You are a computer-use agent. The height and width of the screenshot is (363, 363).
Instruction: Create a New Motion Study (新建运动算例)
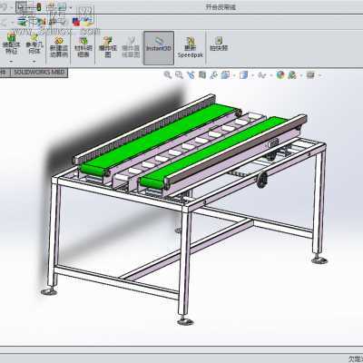tap(59, 46)
